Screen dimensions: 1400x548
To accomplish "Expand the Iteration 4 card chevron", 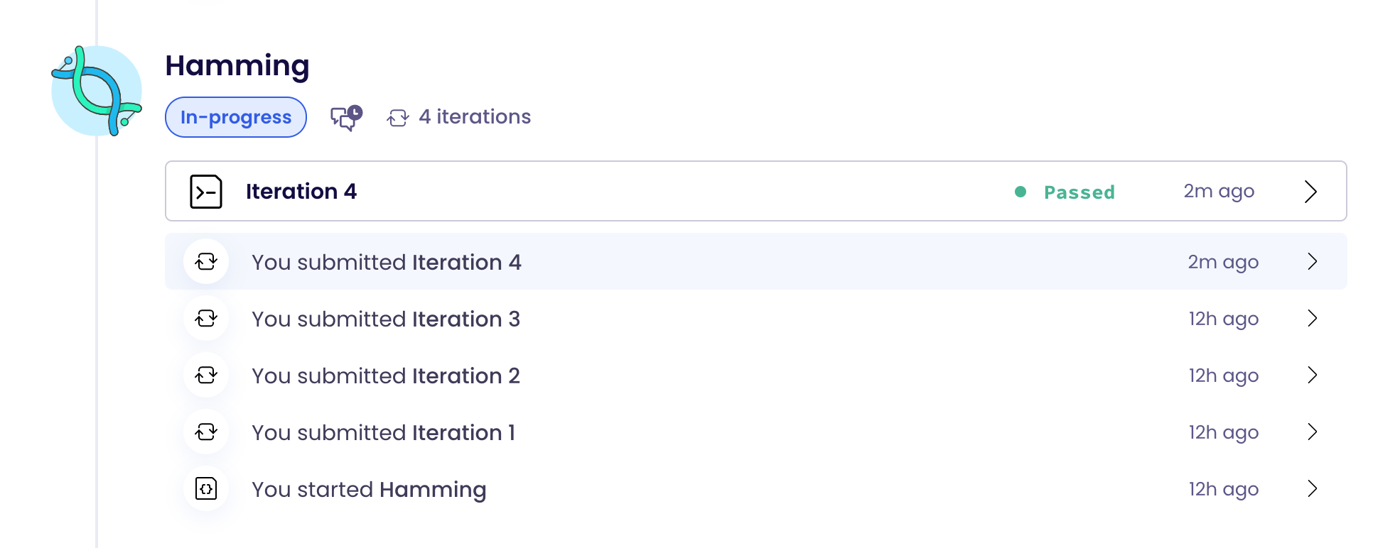I will 1310,191.
